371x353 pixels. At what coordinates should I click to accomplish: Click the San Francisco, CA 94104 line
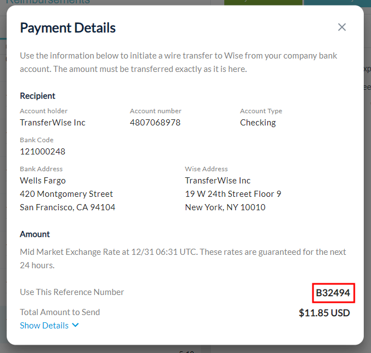68,207
